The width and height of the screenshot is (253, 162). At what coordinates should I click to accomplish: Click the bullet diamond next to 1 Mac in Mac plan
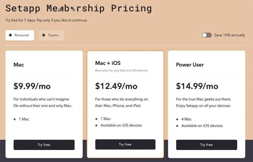coord(15,119)
